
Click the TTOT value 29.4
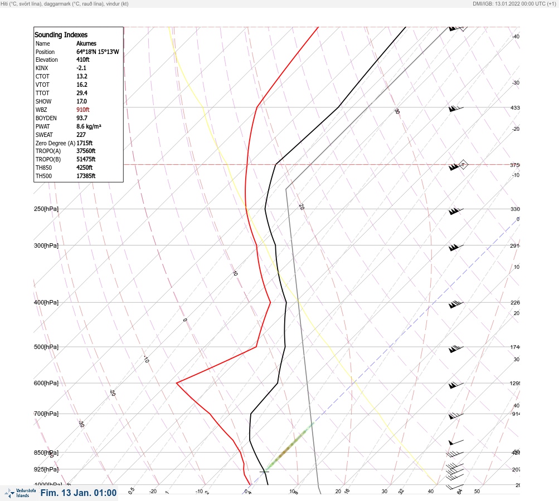[x=81, y=93]
